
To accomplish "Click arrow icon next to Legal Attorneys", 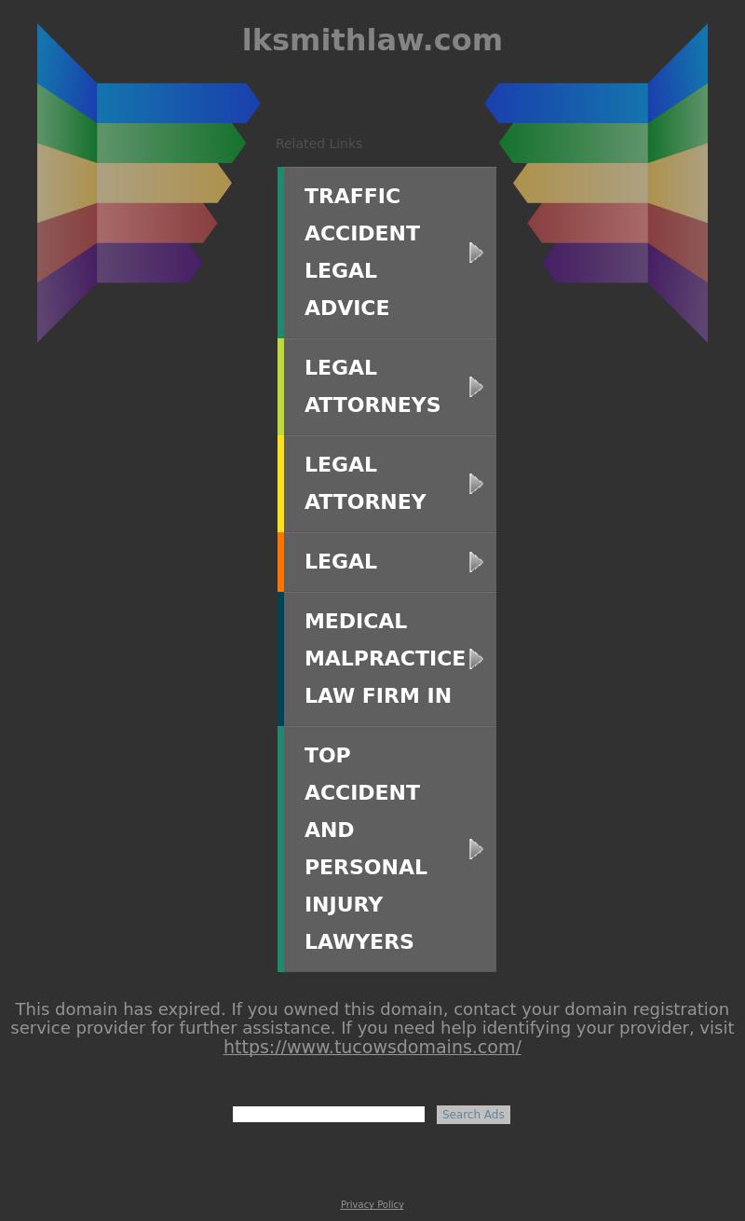I will click(x=476, y=387).
